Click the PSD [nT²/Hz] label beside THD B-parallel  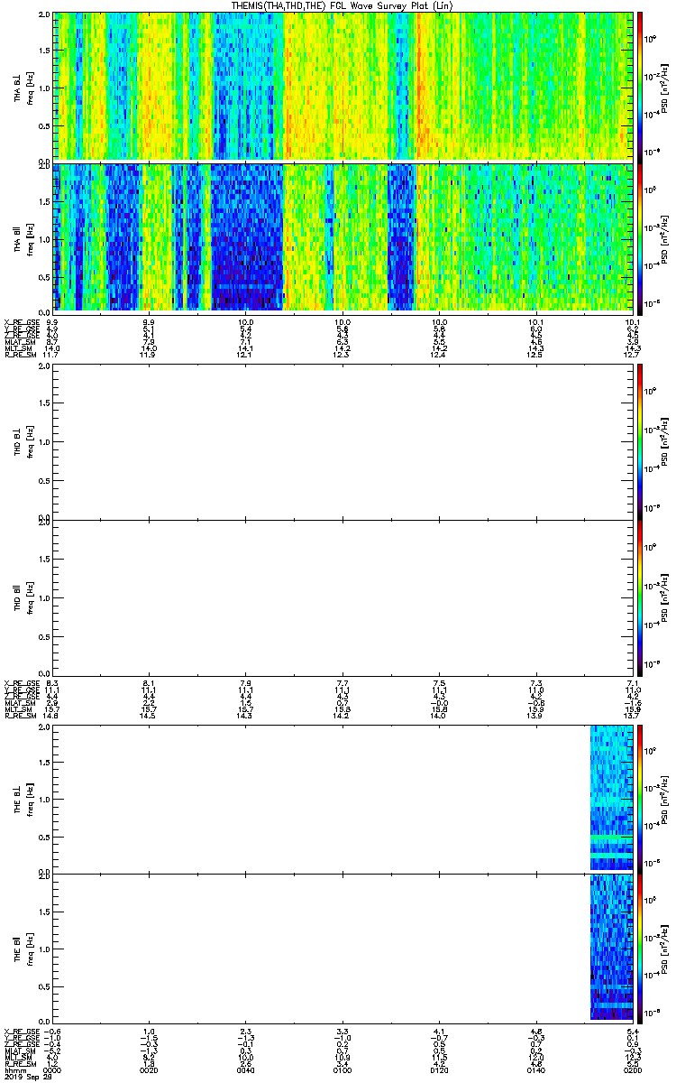click(664, 597)
